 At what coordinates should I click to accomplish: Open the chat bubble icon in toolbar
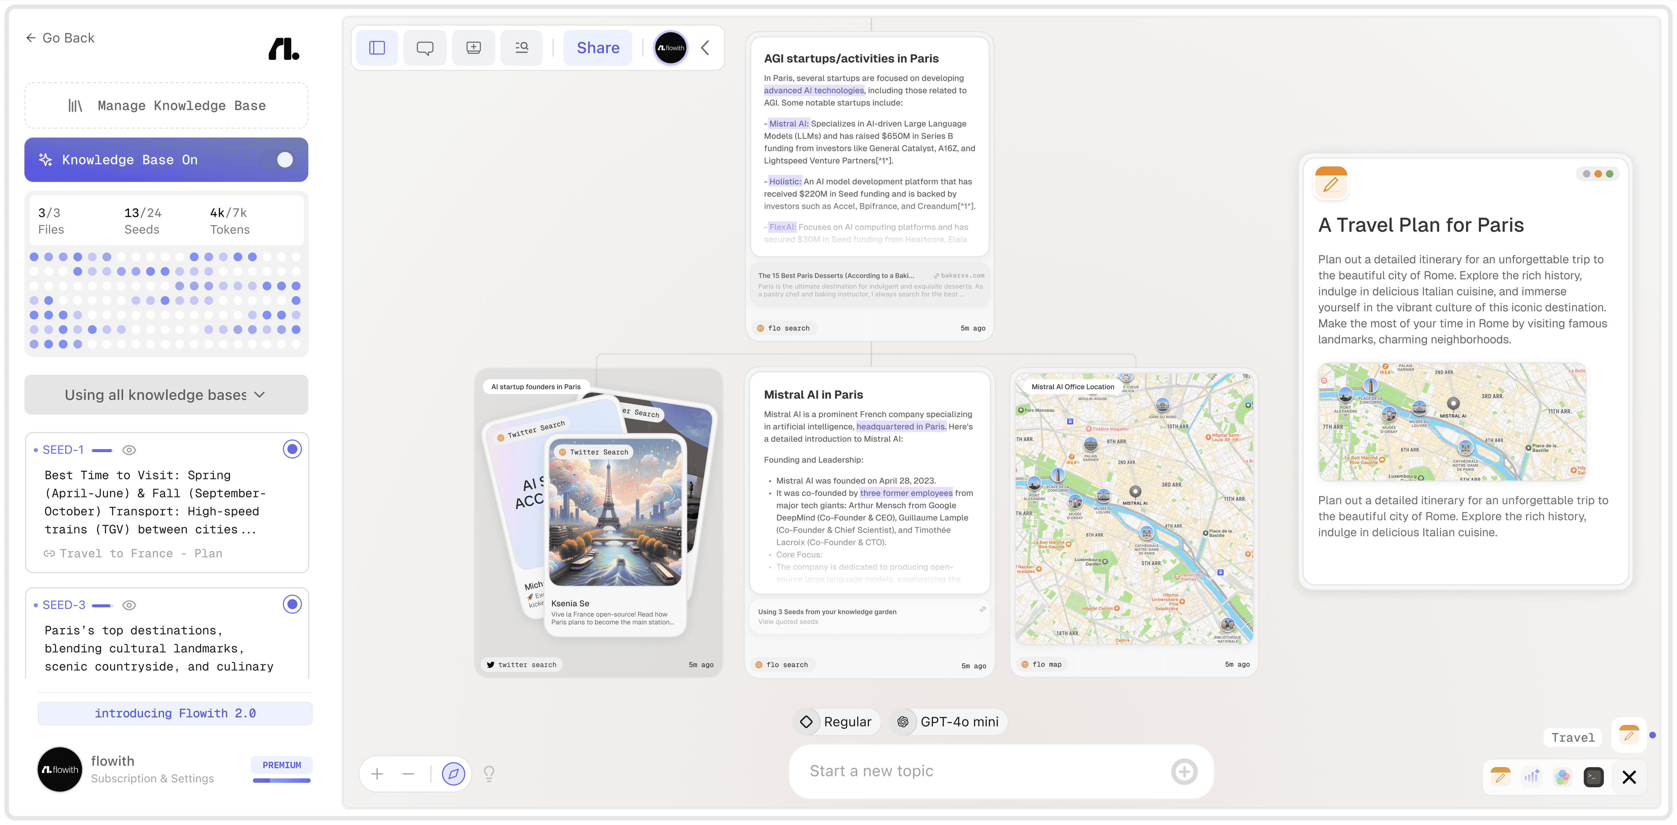[425, 48]
